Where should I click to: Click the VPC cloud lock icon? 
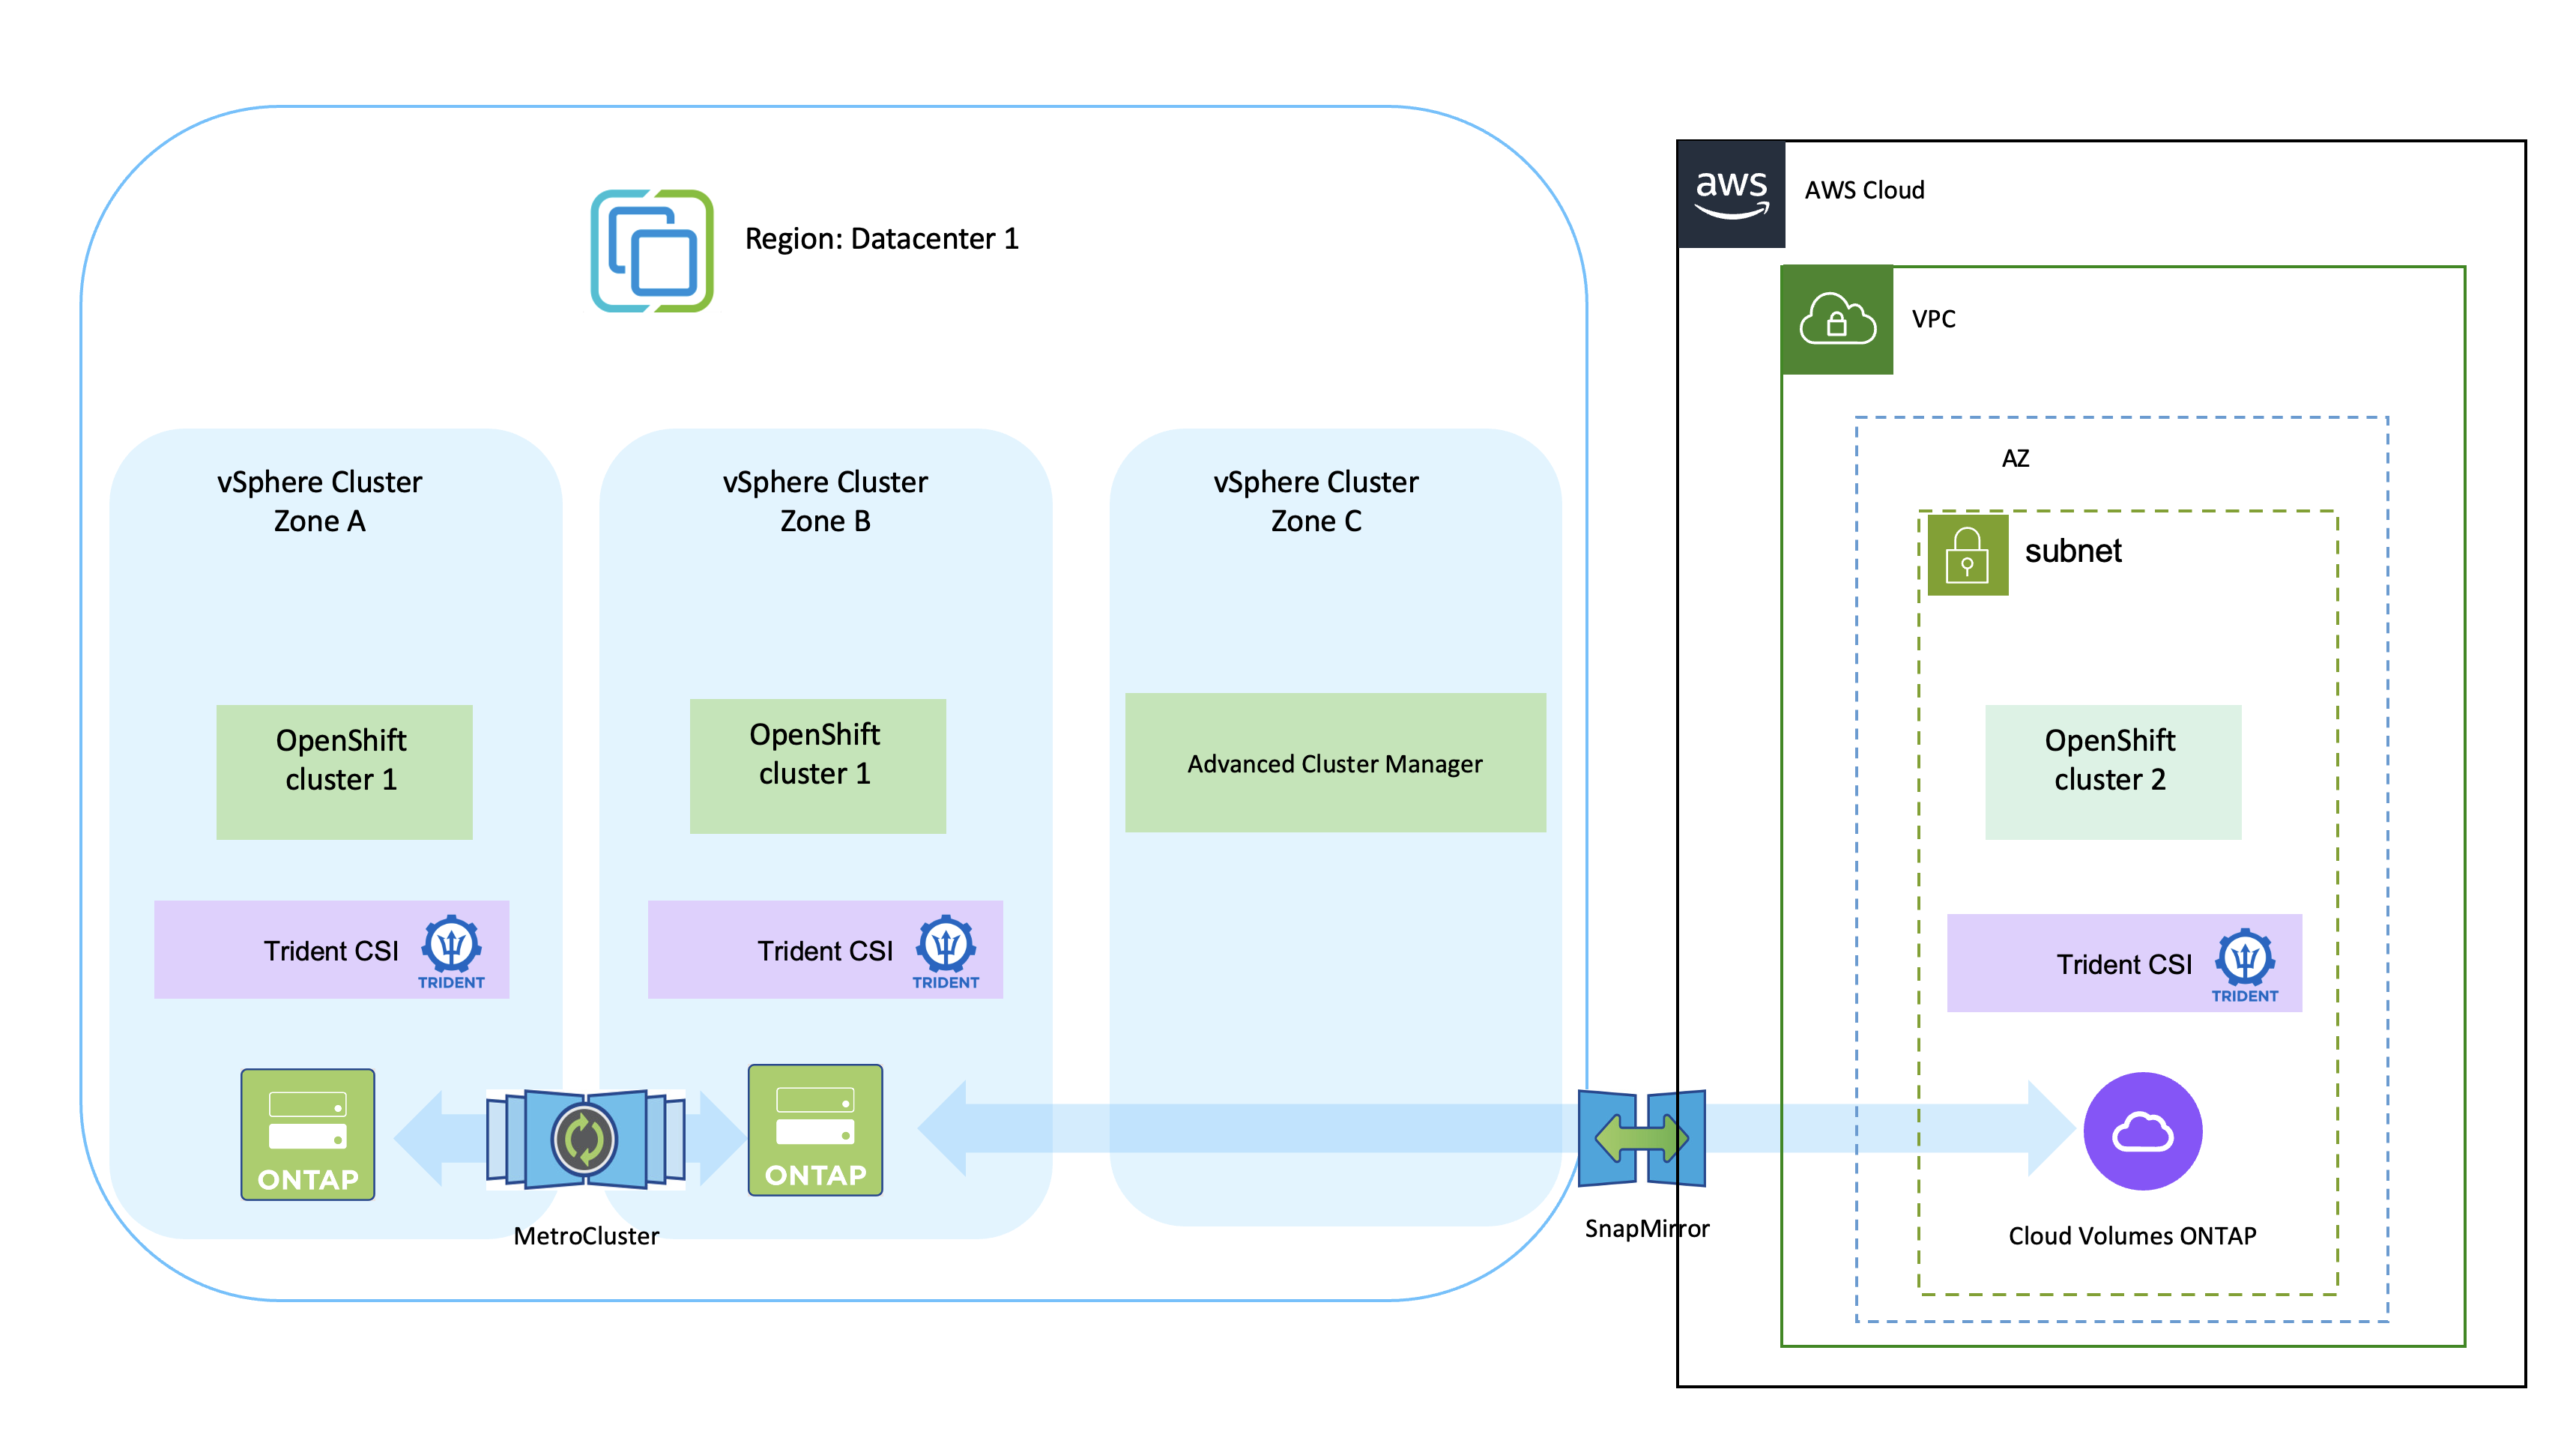[x=1836, y=320]
